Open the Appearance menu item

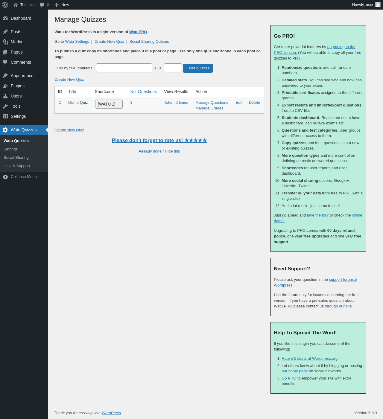point(24,76)
